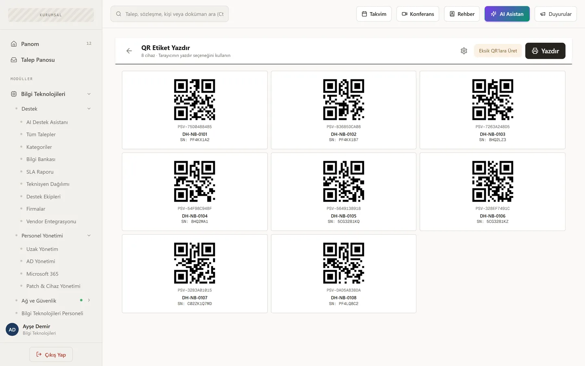This screenshot has height=366, width=585.
Task: Log out with Çıkış Yap
Action: [51, 355]
